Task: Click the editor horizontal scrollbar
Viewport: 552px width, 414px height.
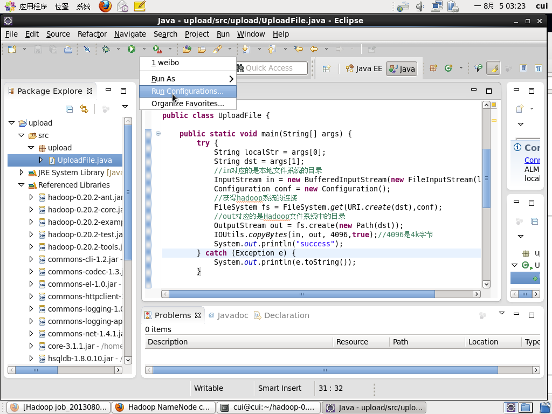Action: tap(302, 294)
